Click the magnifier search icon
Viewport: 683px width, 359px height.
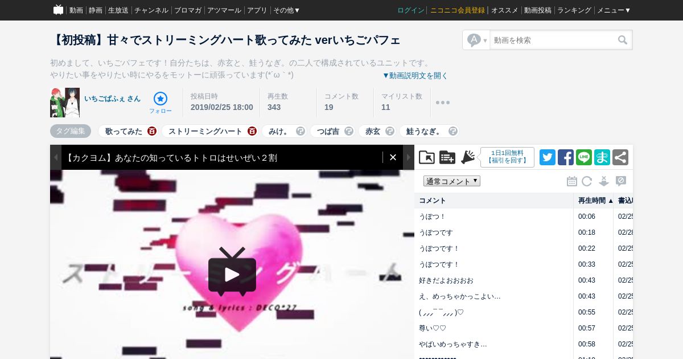[623, 40]
